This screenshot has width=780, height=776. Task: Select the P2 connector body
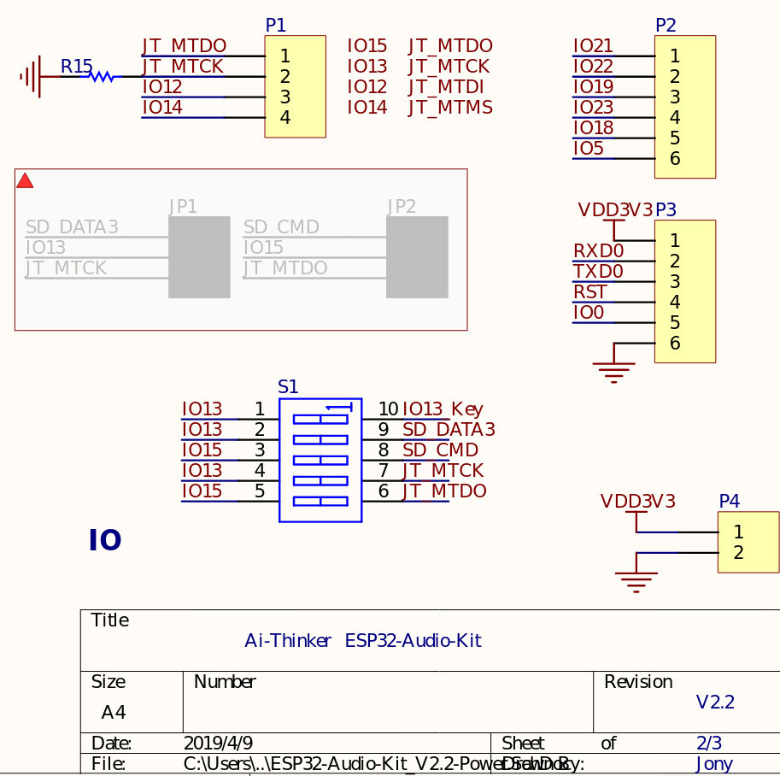(685, 107)
